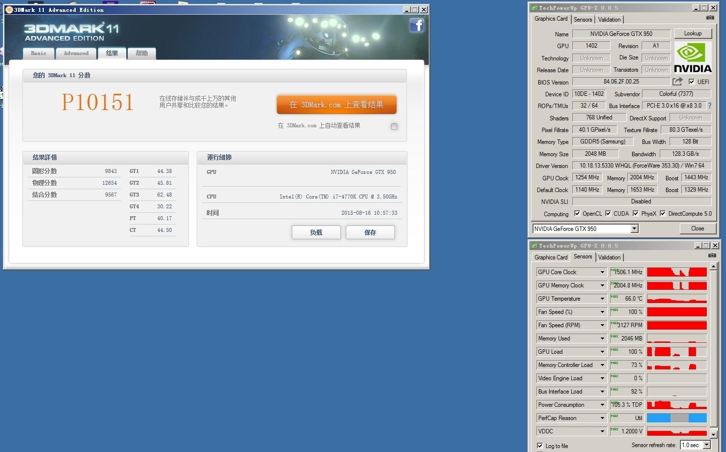Open the GPU Memory Clock sensor dropdown
The width and height of the screenshot is (726, 452).
pos(602,285)
